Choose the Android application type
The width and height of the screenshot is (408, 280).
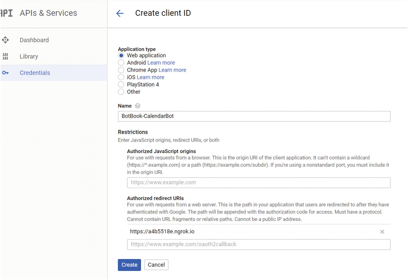point(121,63)
